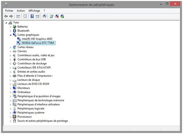Select Contrôleurs de stockage label
Viewport: 183px width, 134px height.
[x=32, y=63]
